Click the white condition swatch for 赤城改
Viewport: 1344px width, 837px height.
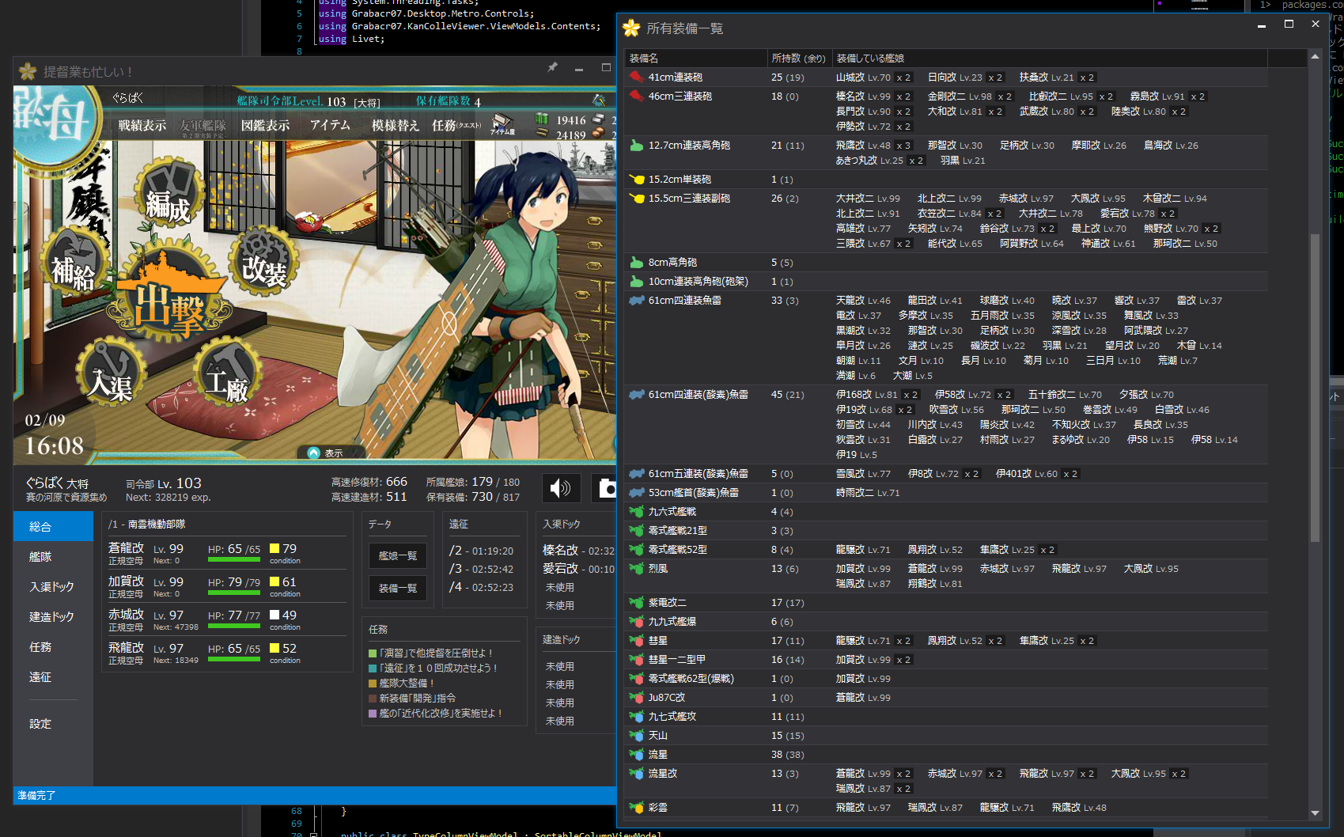(274, 615)
